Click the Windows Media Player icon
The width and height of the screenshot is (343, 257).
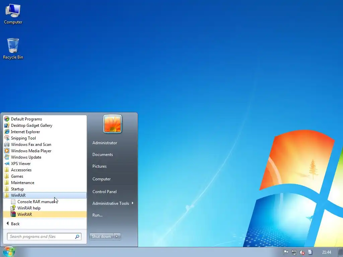[7, 151]
